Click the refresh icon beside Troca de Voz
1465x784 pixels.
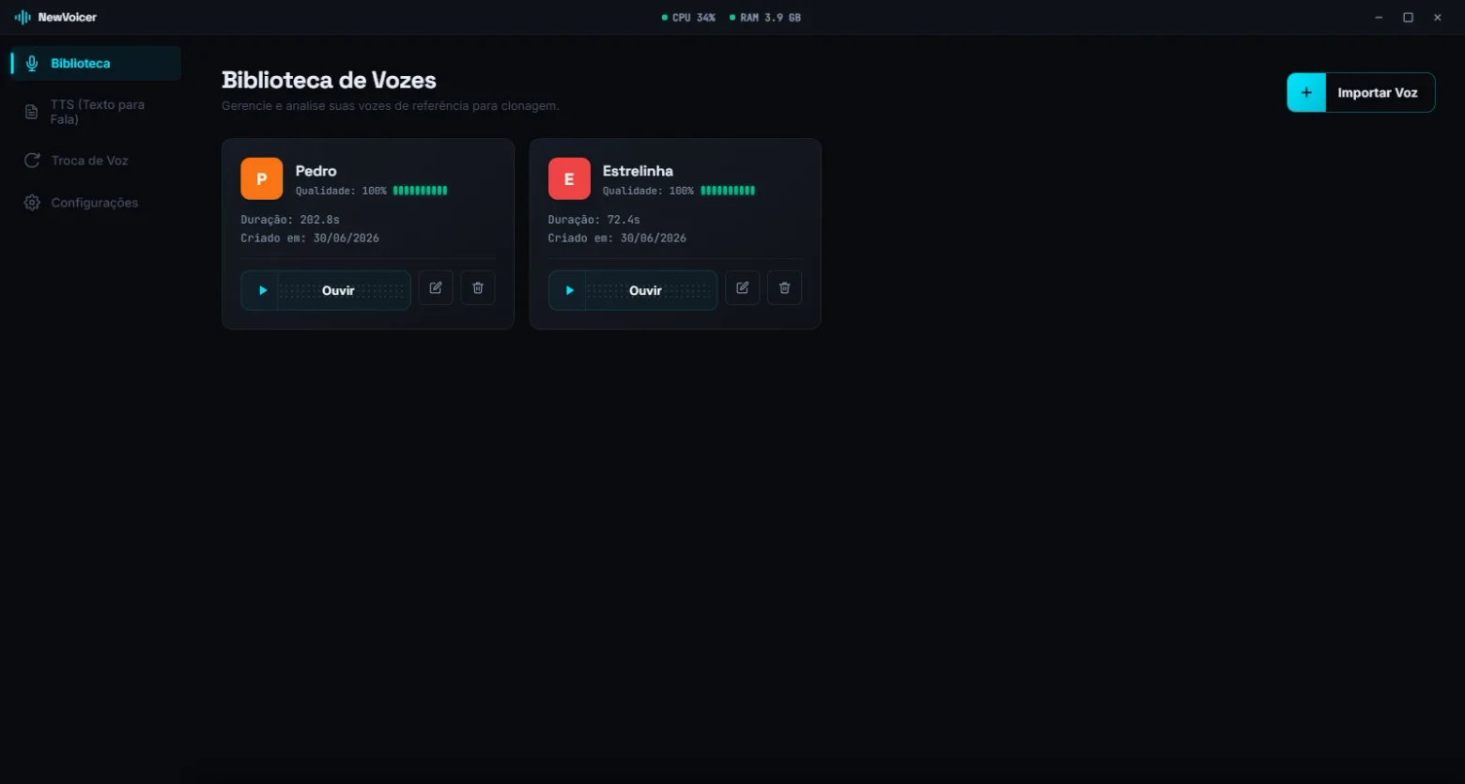[x=32, y=161]
